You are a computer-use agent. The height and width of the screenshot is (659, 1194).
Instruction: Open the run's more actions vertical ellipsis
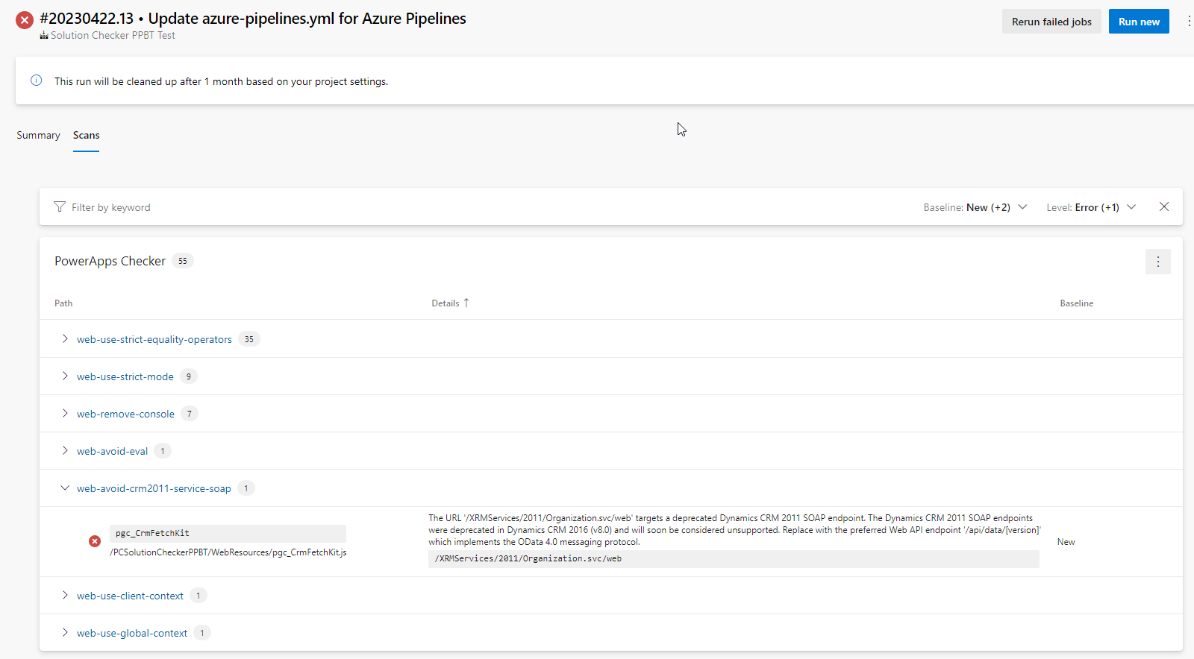click(x=1189, y=22)
